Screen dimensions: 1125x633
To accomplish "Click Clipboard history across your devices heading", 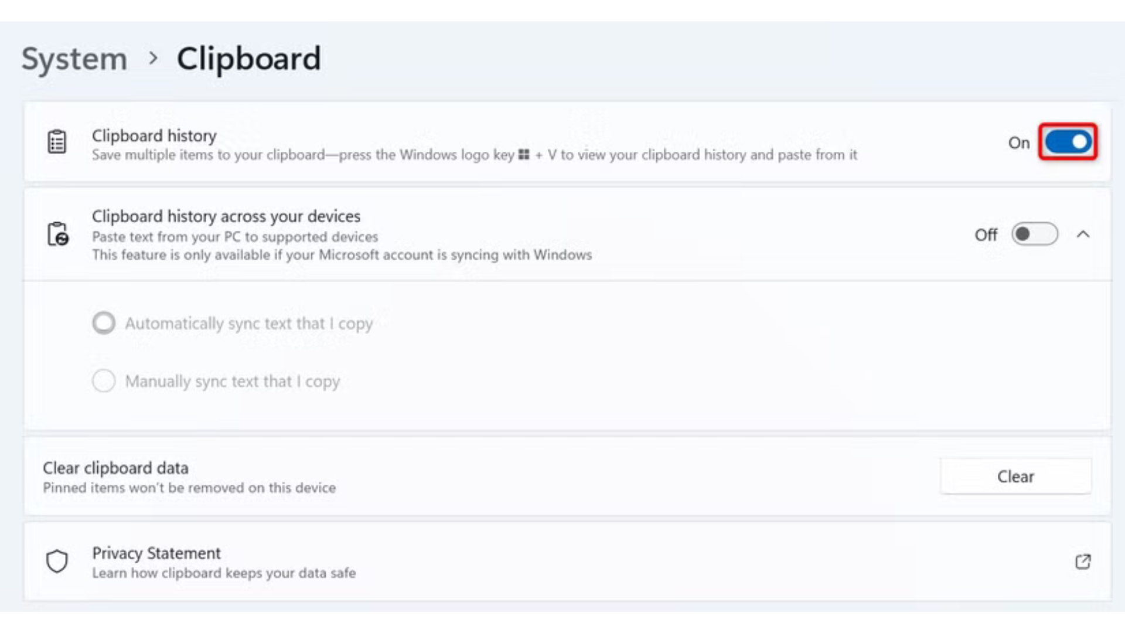I will click(x=226, y=216).
